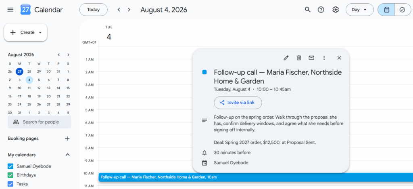Click the event time 10:00 – 10:45am
413x189 pixels.
(273, 89)
